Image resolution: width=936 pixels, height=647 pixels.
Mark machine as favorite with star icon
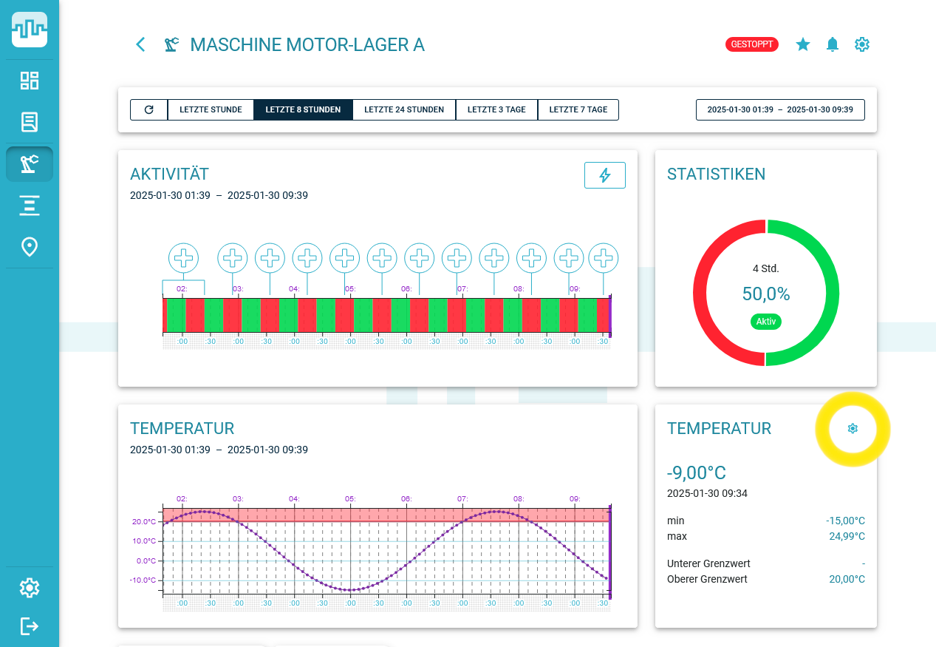tap(803, 44)
